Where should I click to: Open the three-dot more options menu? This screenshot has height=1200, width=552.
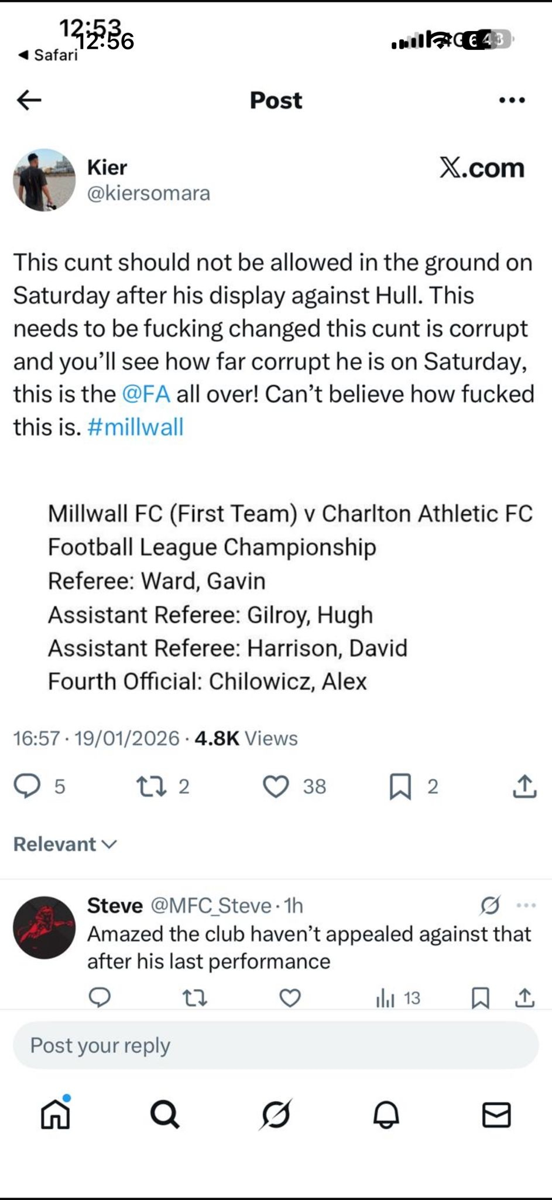coord(512,100)
